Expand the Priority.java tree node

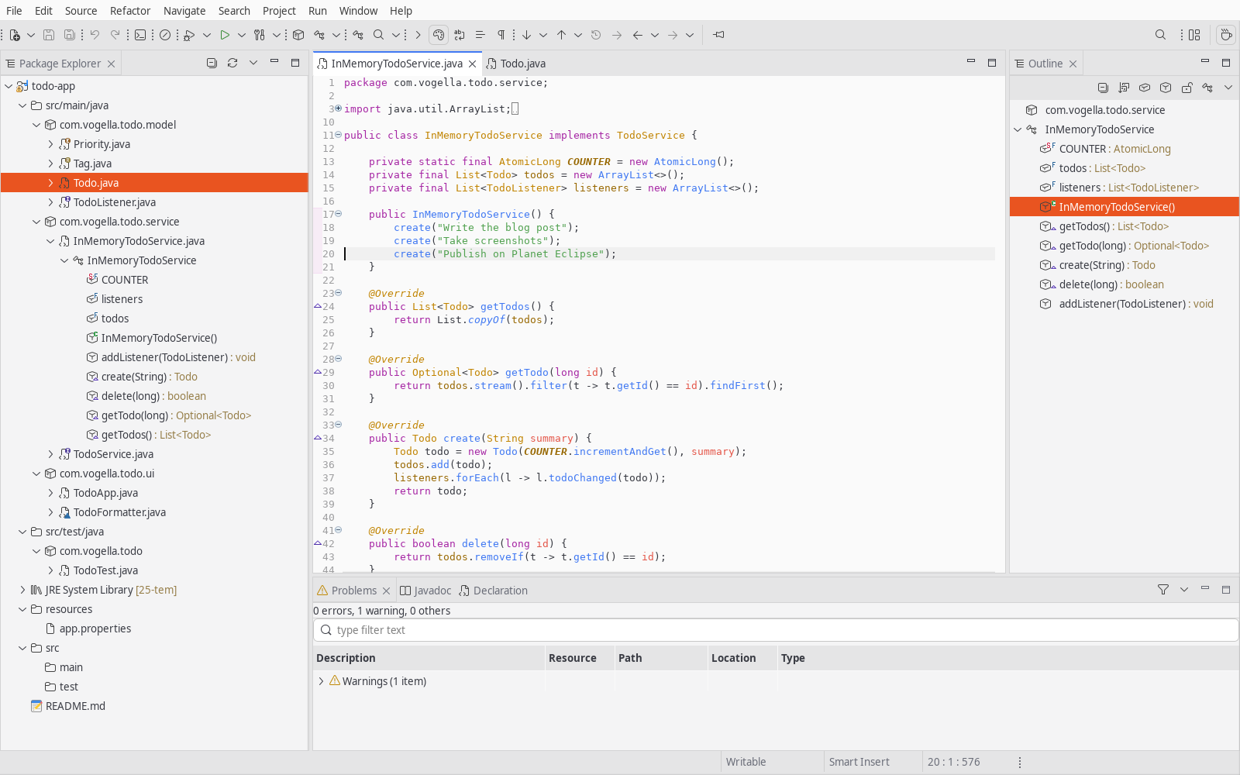51,144
